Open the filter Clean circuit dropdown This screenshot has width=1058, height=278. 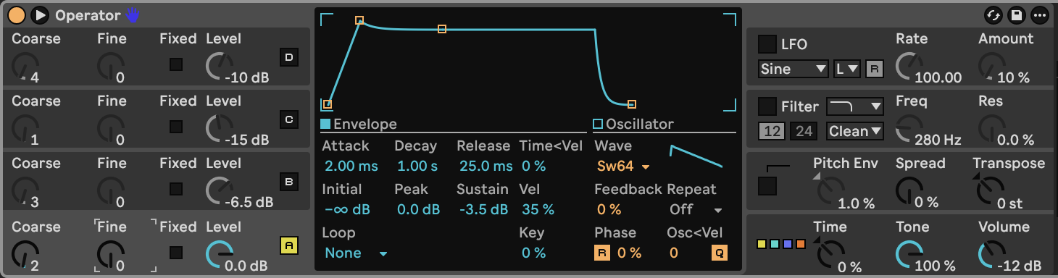(855, 131)
